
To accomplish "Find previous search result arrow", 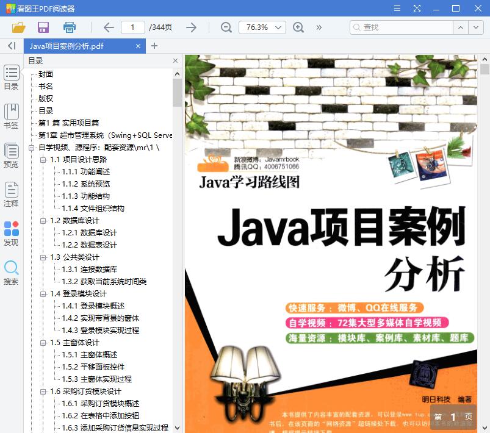I will tap(460, 27).
